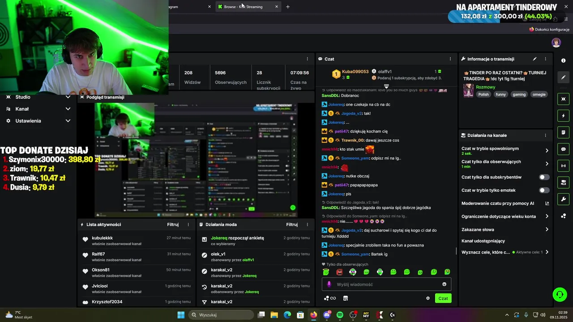Open Czat tylko dla obserwujących options
The width and height of the screenshot is (573, 322).
point(505,164)
